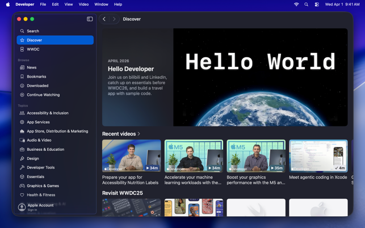Play the Accessibility Nutrition Labels video thumbnail
365x228 pixels.
(x=132, y=156)
